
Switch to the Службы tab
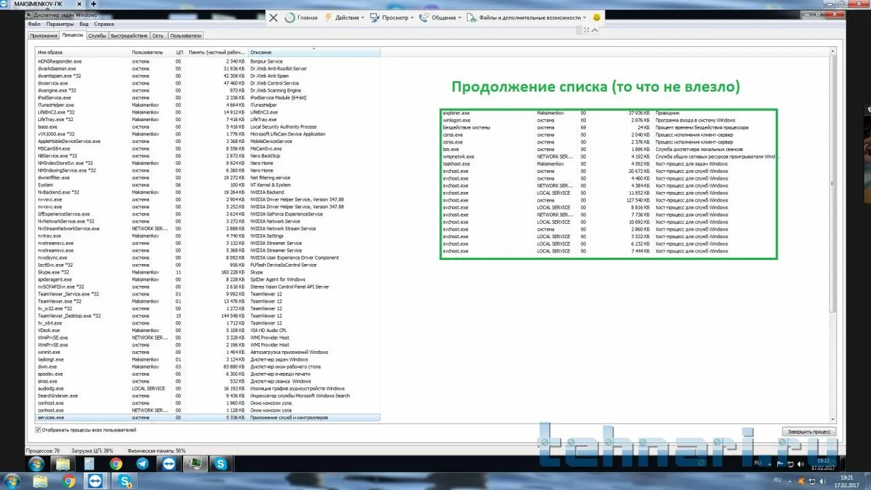tap(97, 35)
